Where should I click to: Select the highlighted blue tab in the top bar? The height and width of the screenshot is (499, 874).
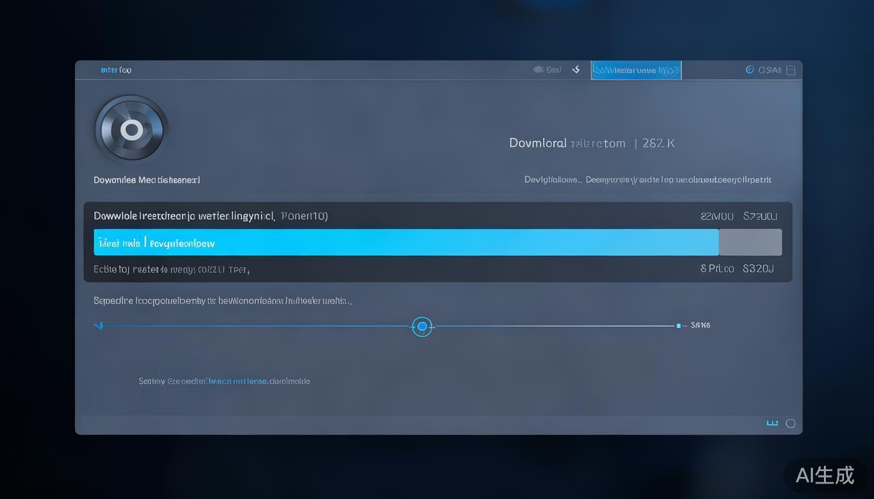click(636, 70)
